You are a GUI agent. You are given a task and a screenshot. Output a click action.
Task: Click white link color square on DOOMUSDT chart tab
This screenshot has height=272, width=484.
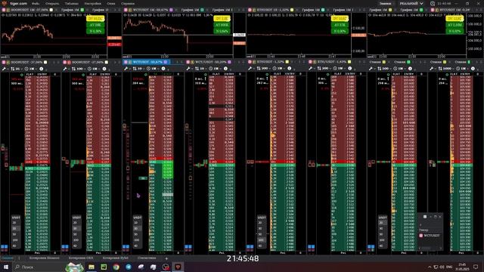coord(51,10)
